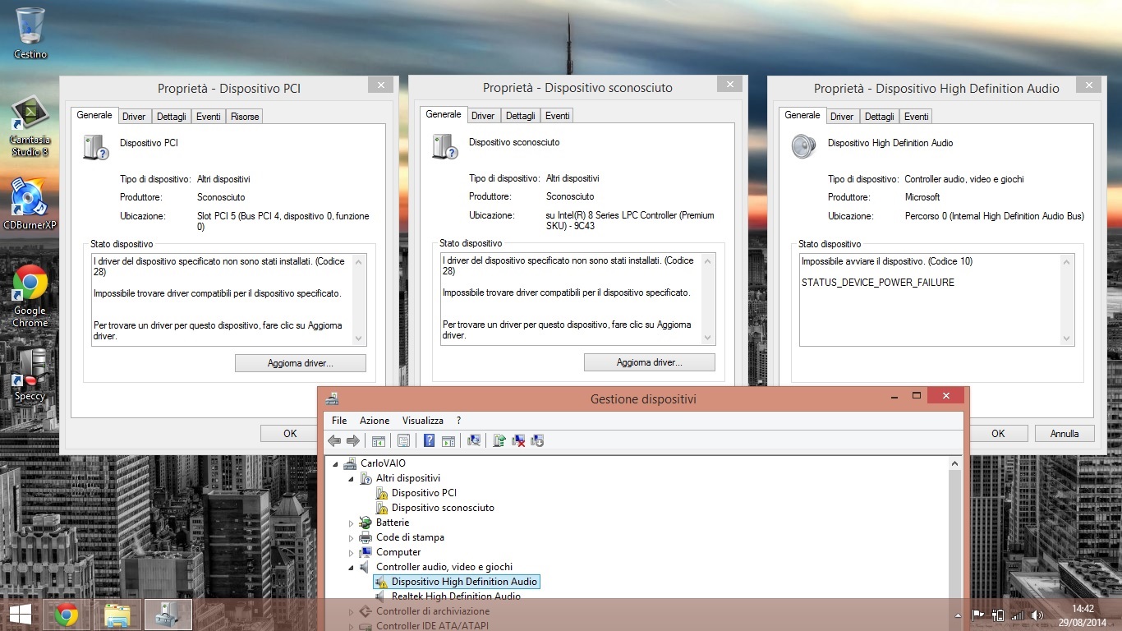This screenshot has width=1122, height=631.
Task: Show hidden tray icons arrow
Action: point(958,615)
